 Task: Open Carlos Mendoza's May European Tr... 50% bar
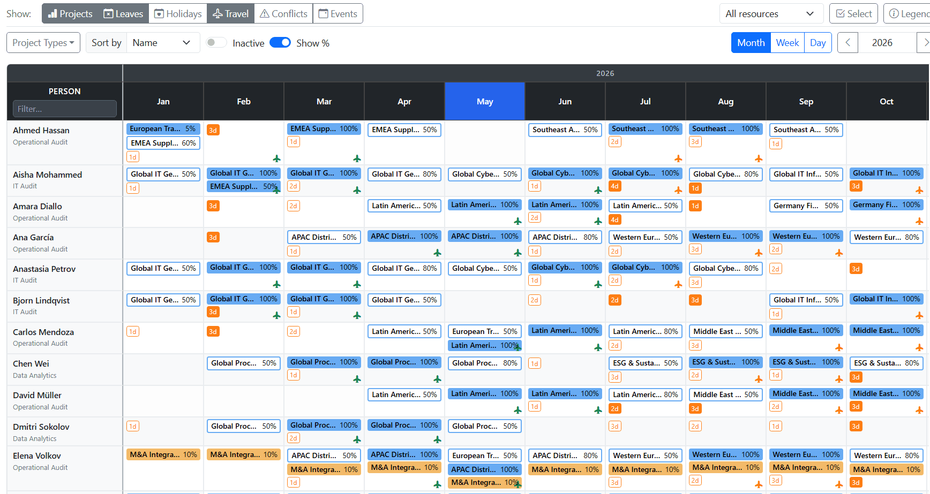coord(485,331)
